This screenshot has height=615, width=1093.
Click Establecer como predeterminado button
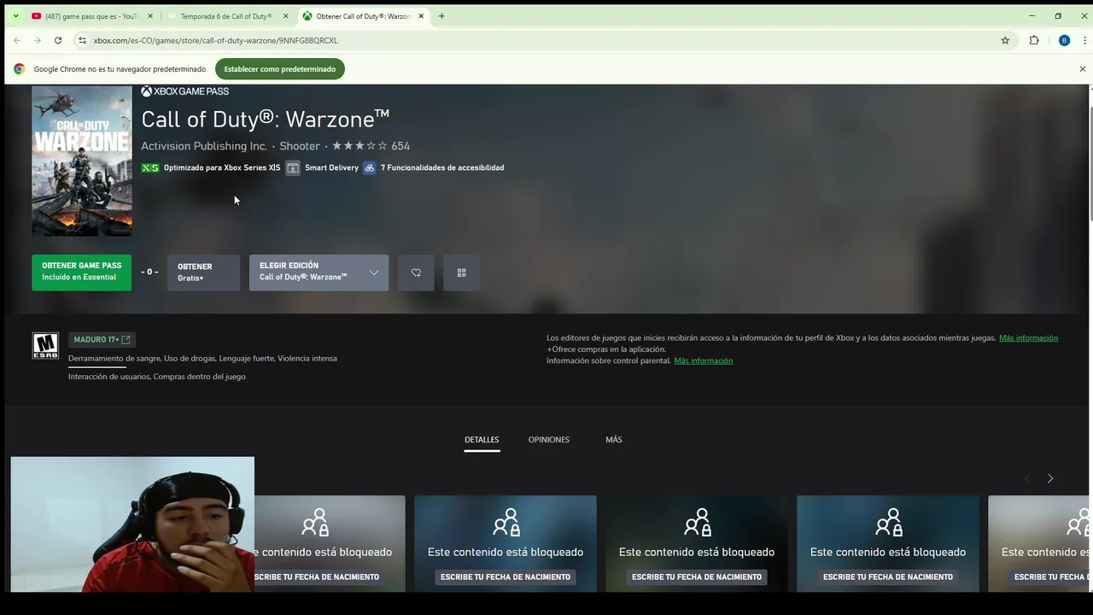tap(279, 69)
